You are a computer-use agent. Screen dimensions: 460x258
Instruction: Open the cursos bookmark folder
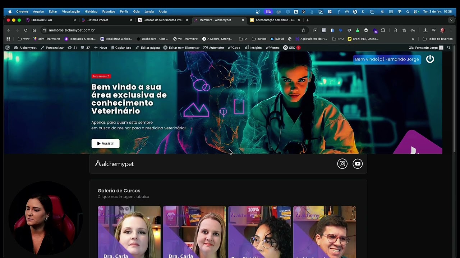(x=259, y=39)
